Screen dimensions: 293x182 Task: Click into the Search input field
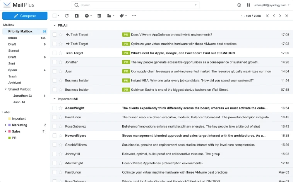136,5
